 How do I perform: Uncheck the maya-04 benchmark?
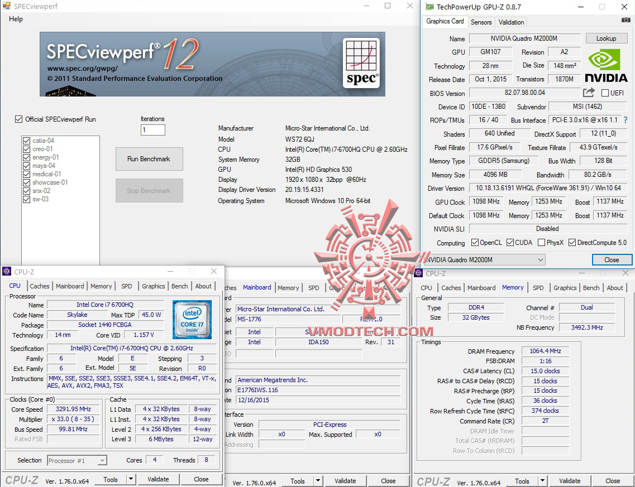27,166
